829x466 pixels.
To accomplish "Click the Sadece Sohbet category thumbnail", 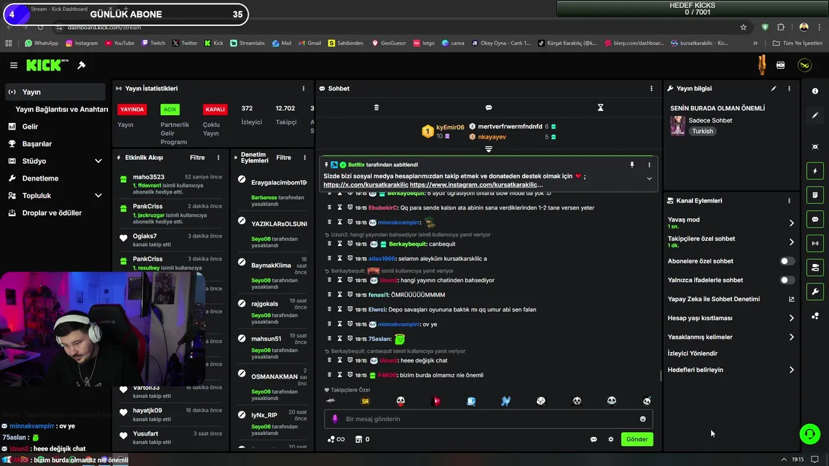I will [x=677, y=126].
